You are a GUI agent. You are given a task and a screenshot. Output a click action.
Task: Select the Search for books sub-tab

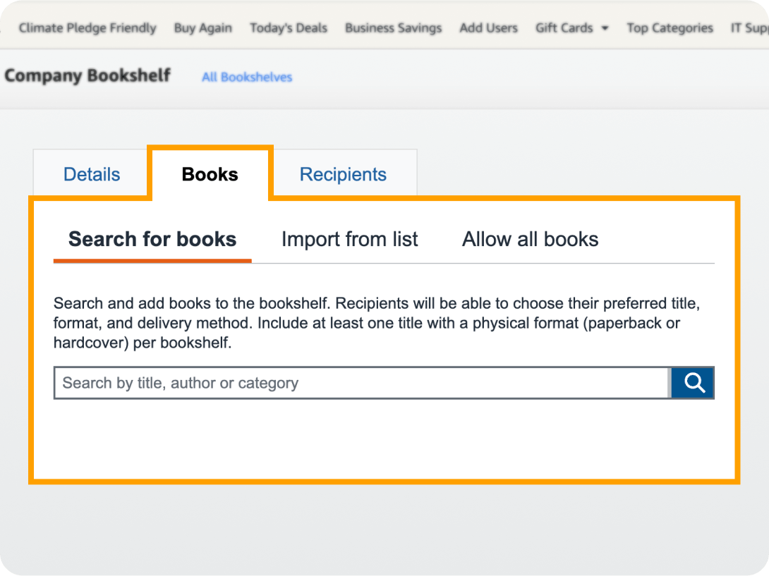click(x=152, y=240)
